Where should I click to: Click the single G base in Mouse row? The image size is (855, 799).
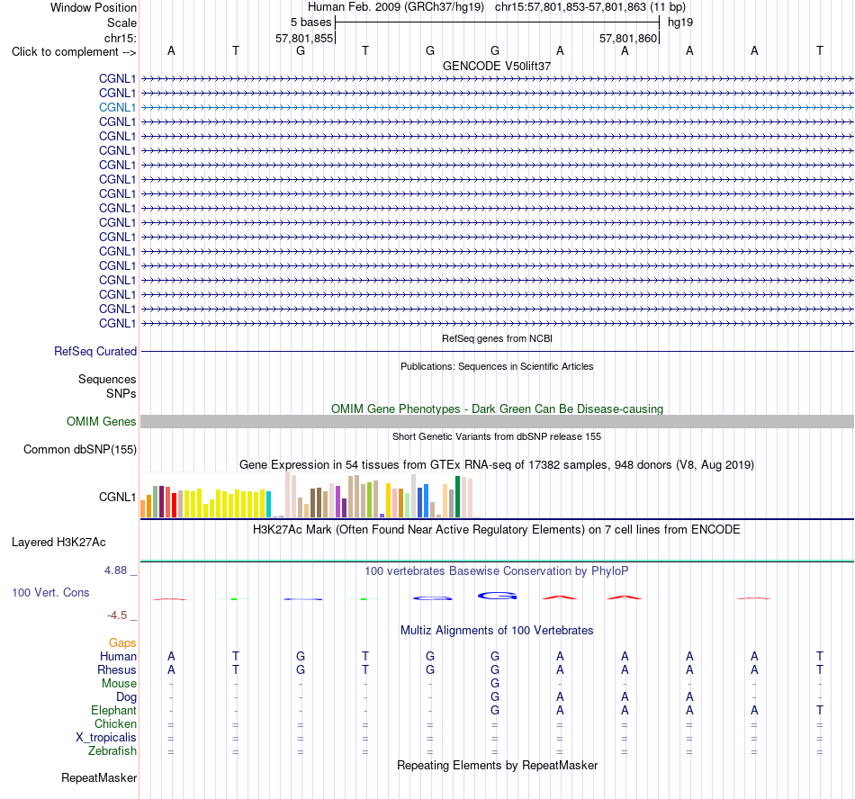pyautogui.click(x=495, y=684)
